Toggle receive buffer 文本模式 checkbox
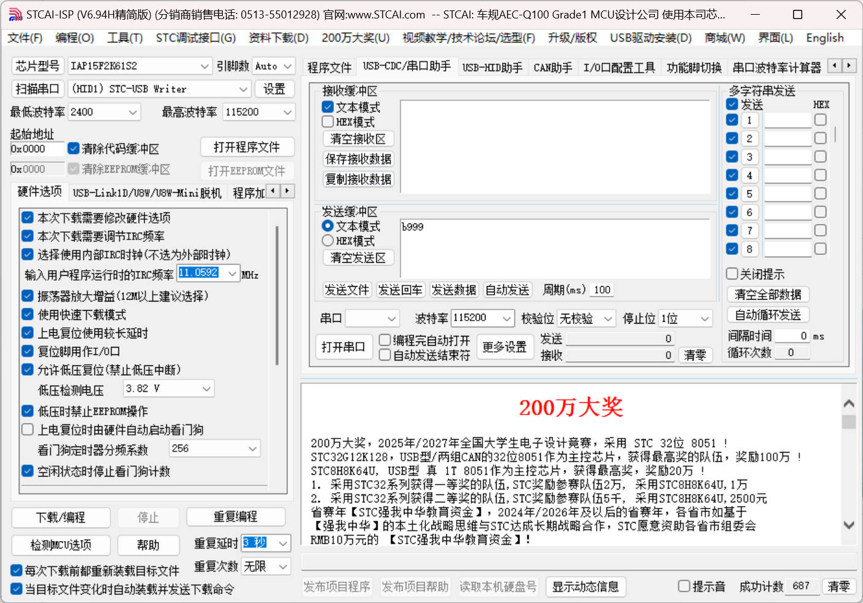863x603 pixels. click(x=328, y=107)
